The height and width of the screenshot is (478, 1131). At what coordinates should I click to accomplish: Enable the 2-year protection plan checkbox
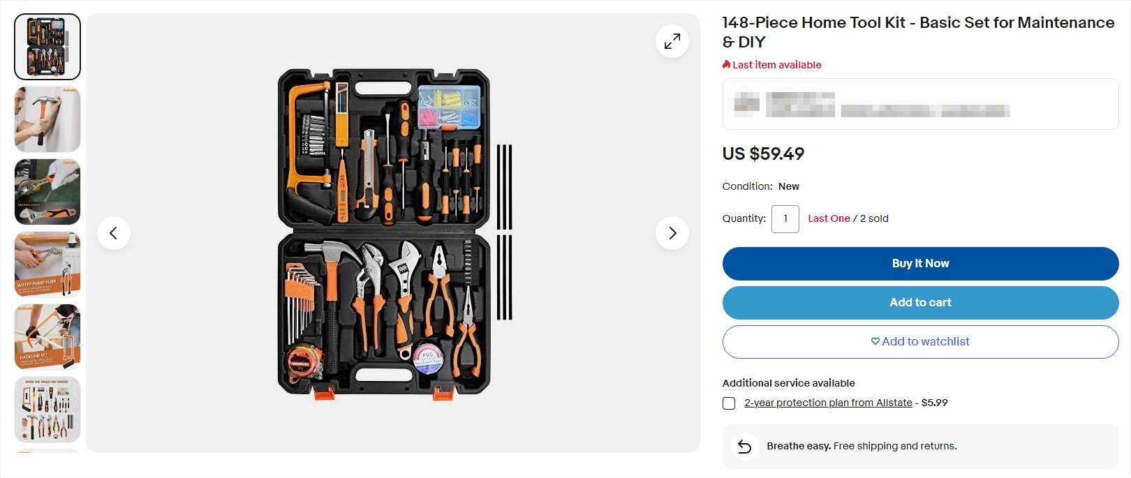point(730,403)
